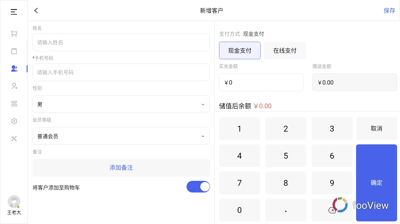Toggle 将客户添加至购物车 switch off

click(x=198, y=187)
